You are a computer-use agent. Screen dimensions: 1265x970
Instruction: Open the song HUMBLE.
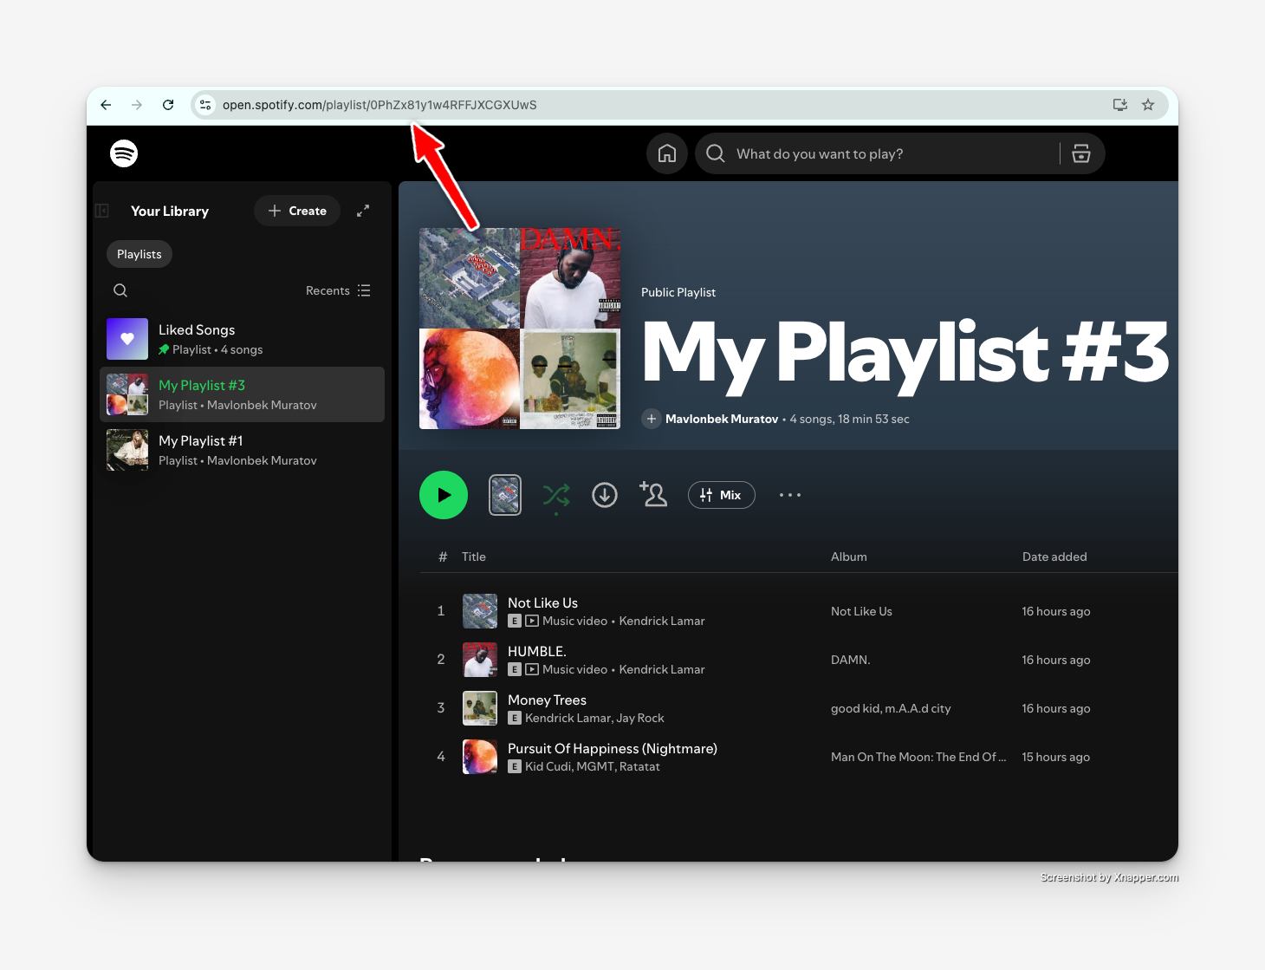click(x=537, y=651)
